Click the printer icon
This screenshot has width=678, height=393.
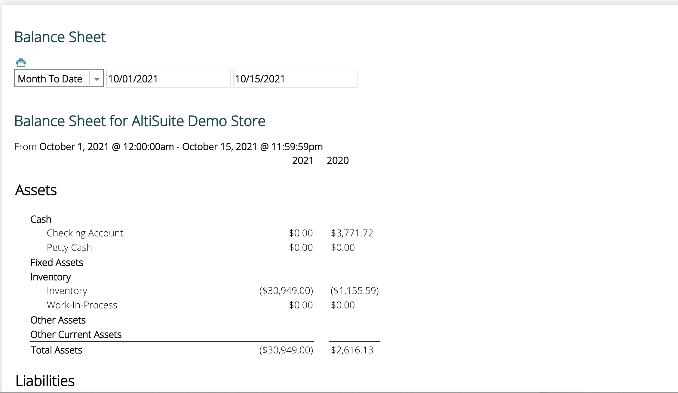(x=21, y=63)
